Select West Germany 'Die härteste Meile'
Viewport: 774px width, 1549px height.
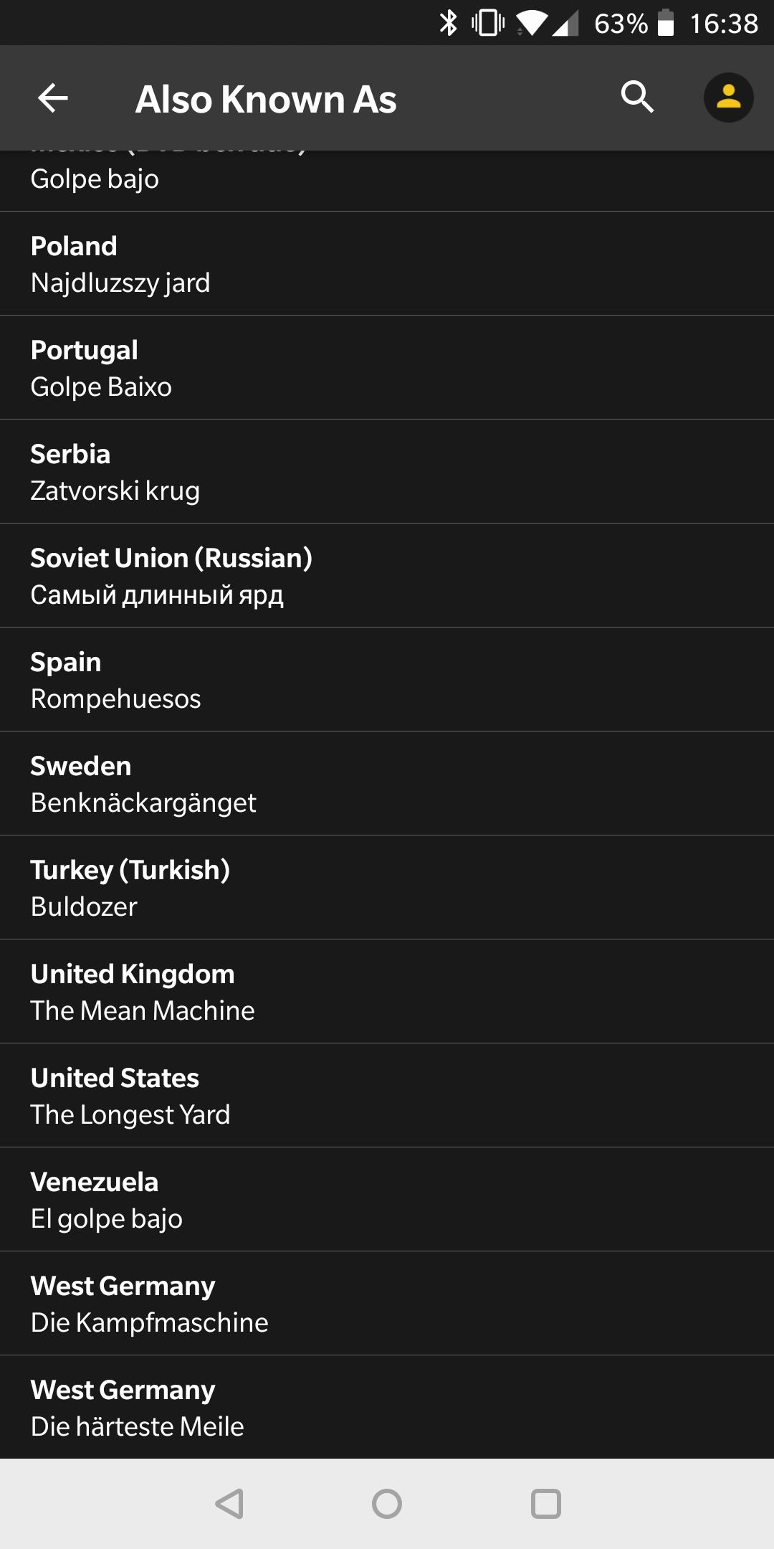tap(387, 1408)
